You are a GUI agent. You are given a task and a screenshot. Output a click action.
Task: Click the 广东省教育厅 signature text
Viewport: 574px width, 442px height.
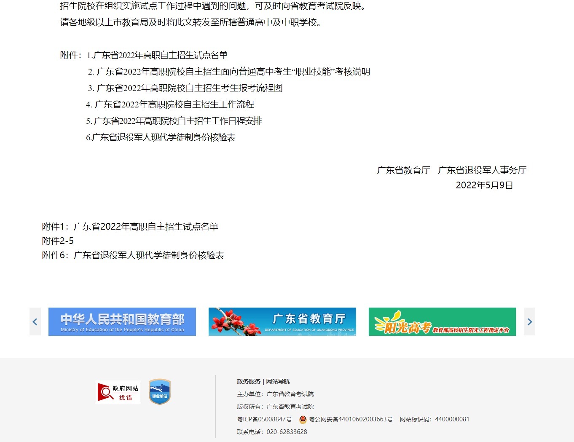pyautogui.click(x=403, y=170)
